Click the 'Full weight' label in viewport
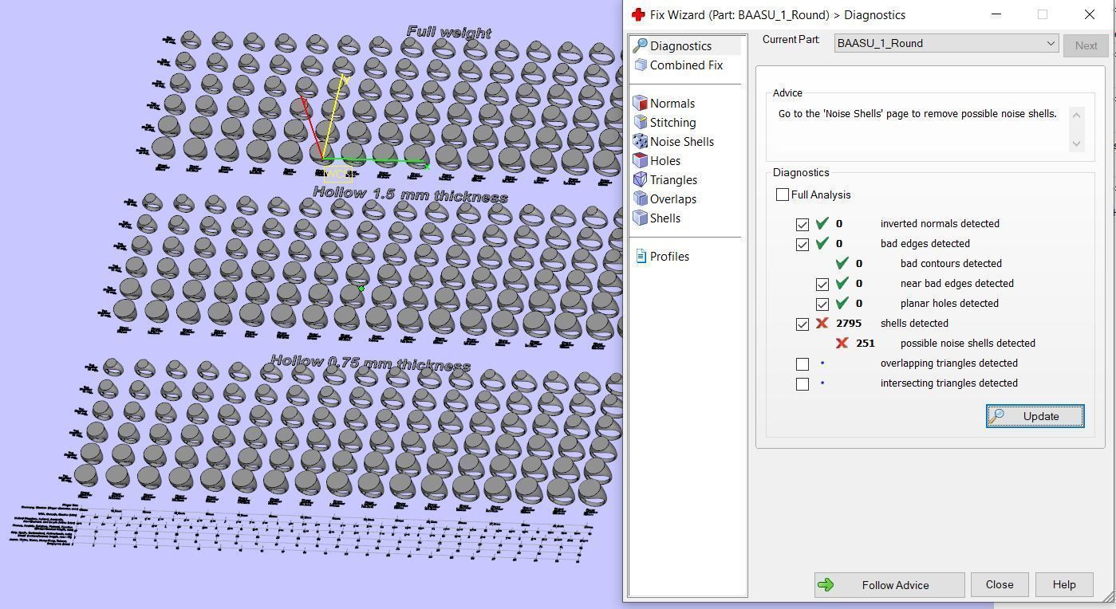The image size is (1116, 609). tap(449, 33)
